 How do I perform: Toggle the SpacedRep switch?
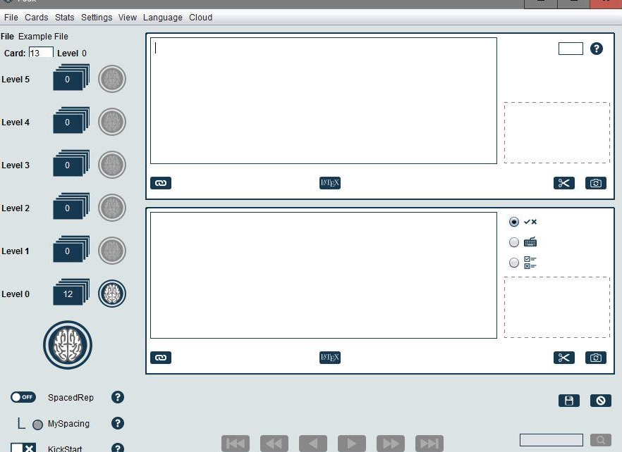pyautogui.click(x=23, y=397)
